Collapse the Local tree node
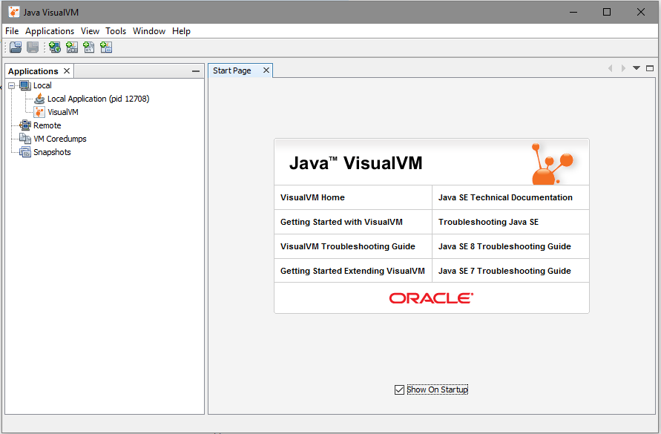Viewport: 661px width, 434px height. pos(9,85)
